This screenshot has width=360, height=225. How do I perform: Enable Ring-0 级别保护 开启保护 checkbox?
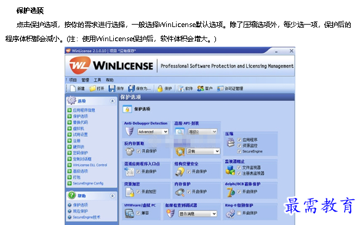click(239, 213)
